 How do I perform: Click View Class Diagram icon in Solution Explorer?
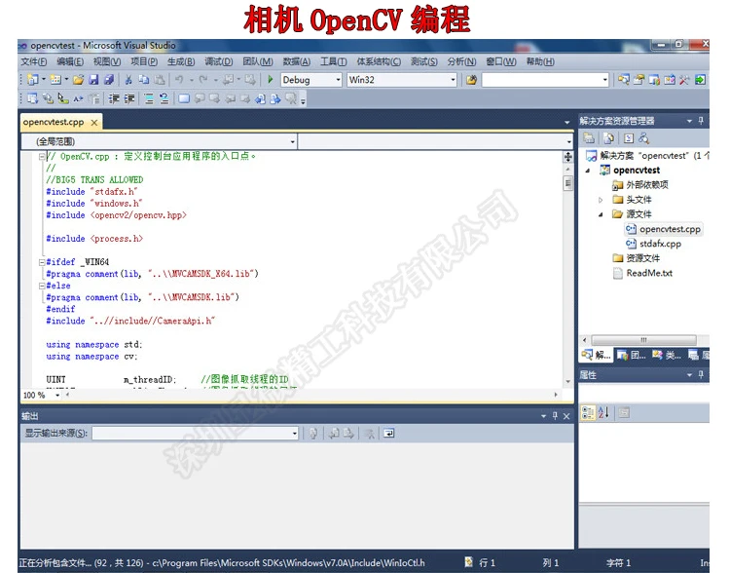click(x=644, y=138)
